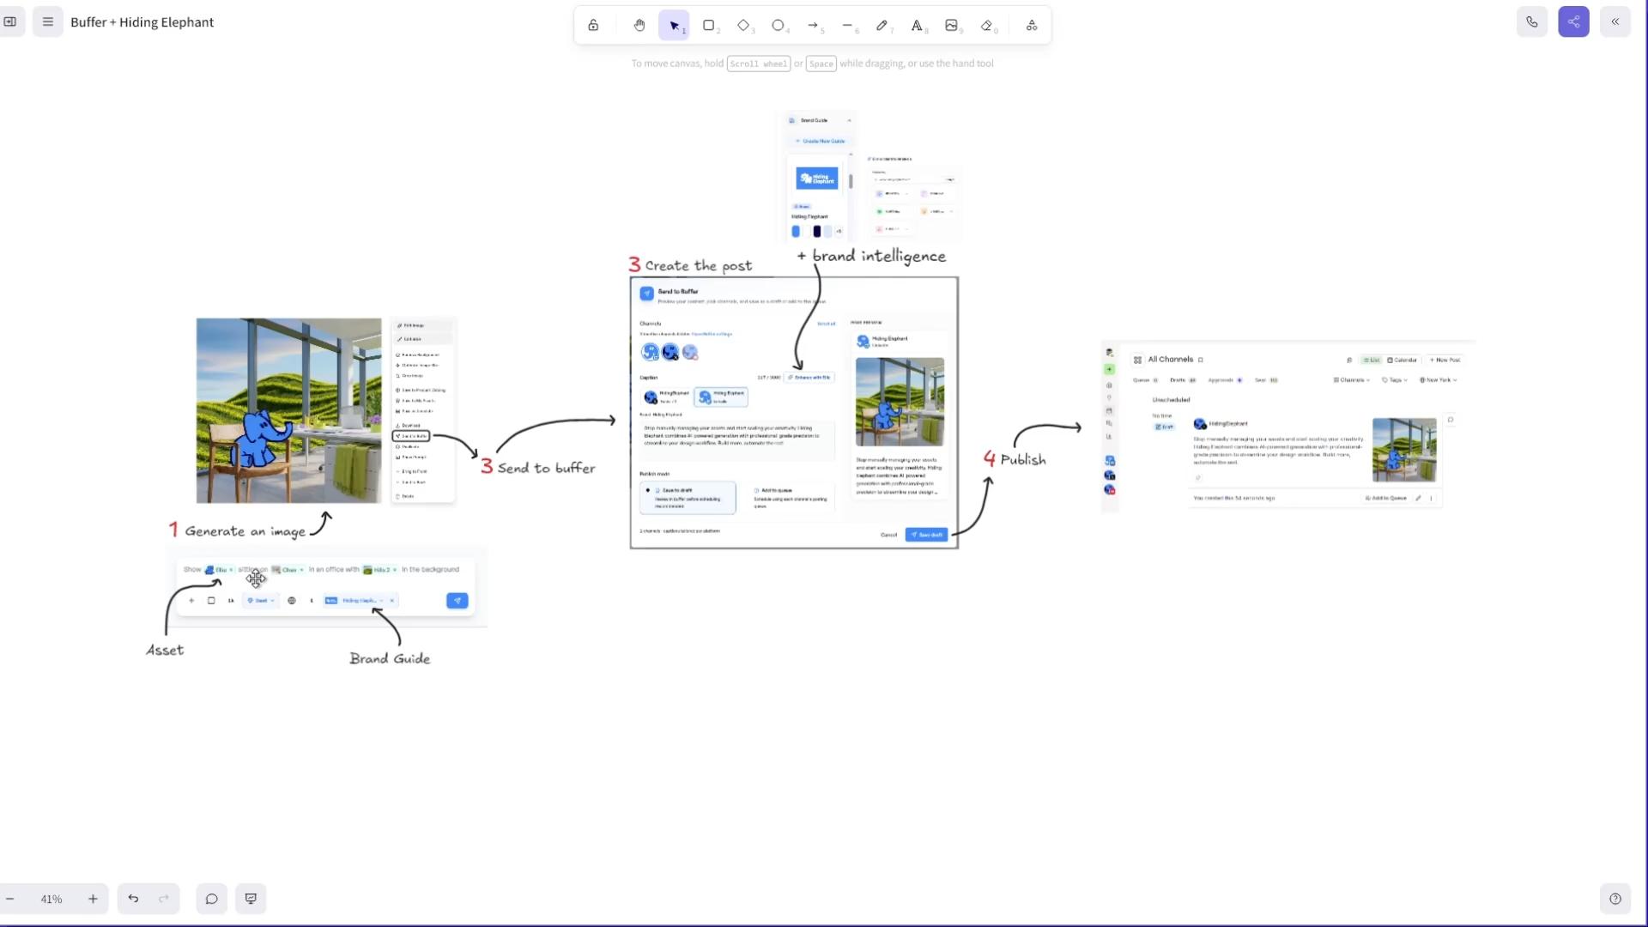This screenshot has height=927, width=1648.
Task: Open the hamburger main menu
Action: (48, 22)
